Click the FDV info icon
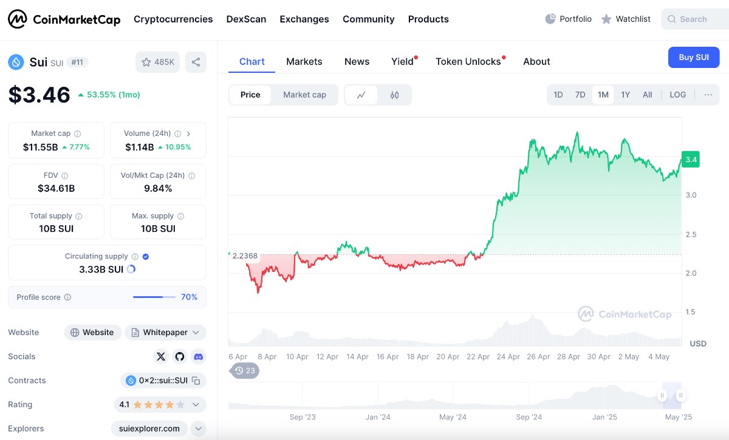729x440 pixels. [65, 176]
